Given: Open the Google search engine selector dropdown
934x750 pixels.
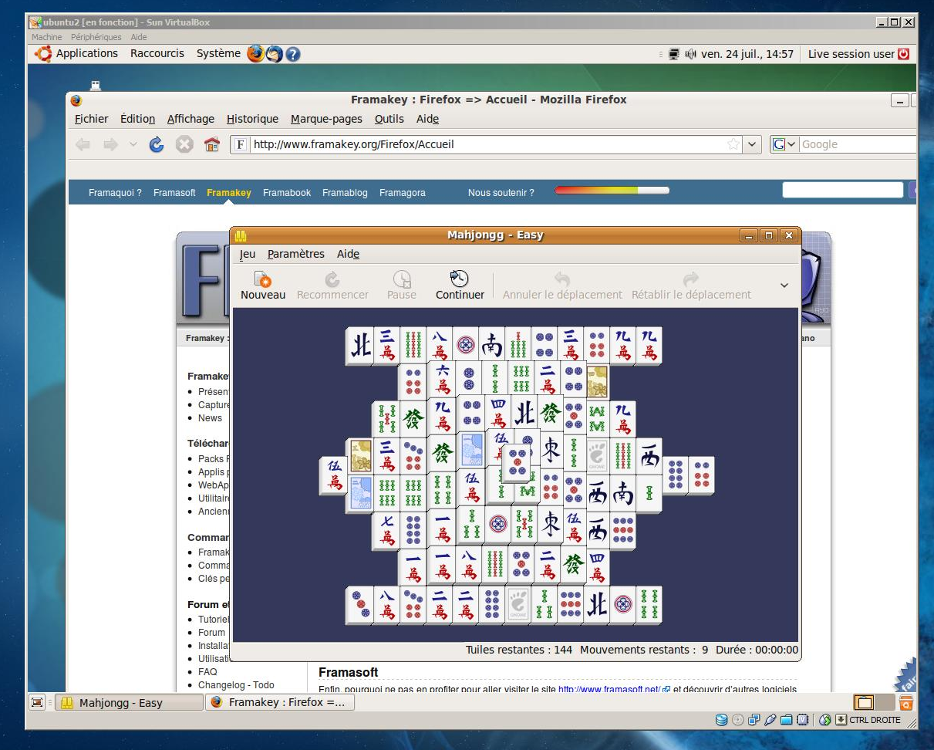Looking at the screenshot, I should tap(784, 144).
